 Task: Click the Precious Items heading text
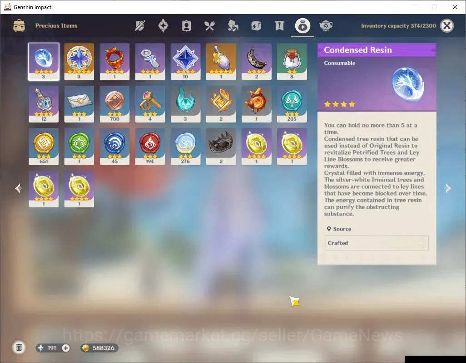click(x=56, y=26)
